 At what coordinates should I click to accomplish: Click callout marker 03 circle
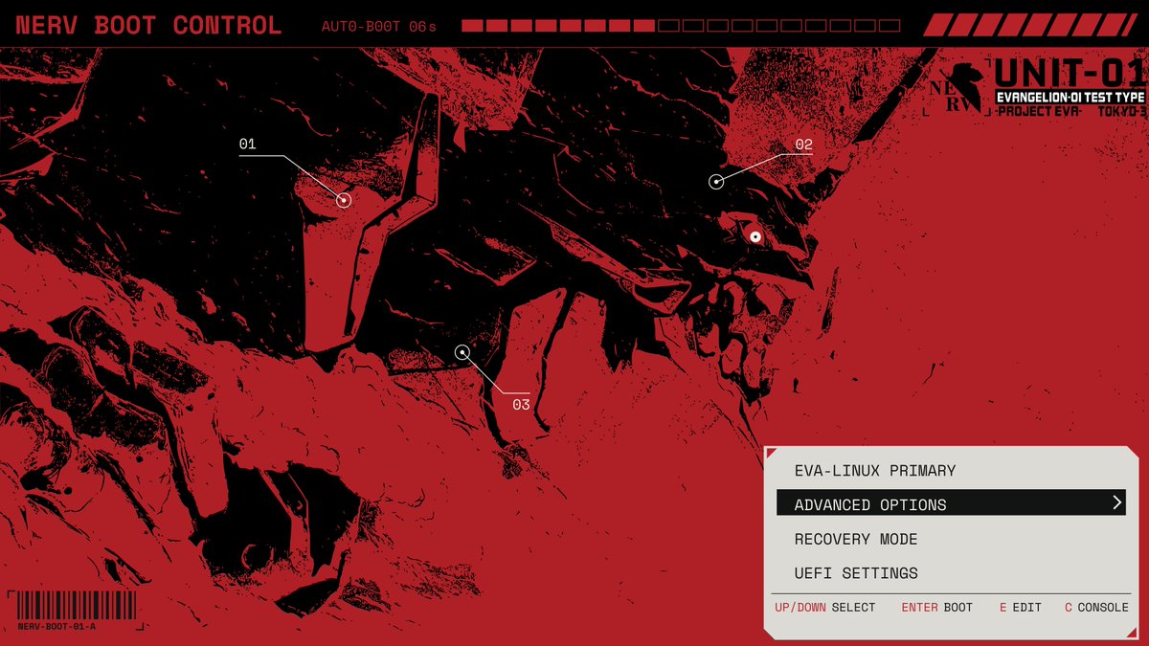[x=462, y=352]
